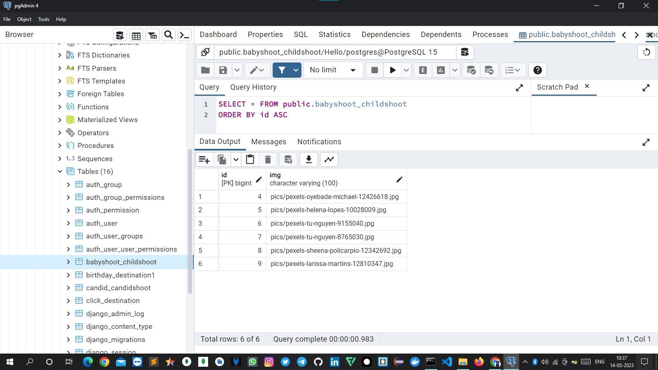Switch to the Query History tab
This screenshot has width=658, height=370.
coord(253,87)
